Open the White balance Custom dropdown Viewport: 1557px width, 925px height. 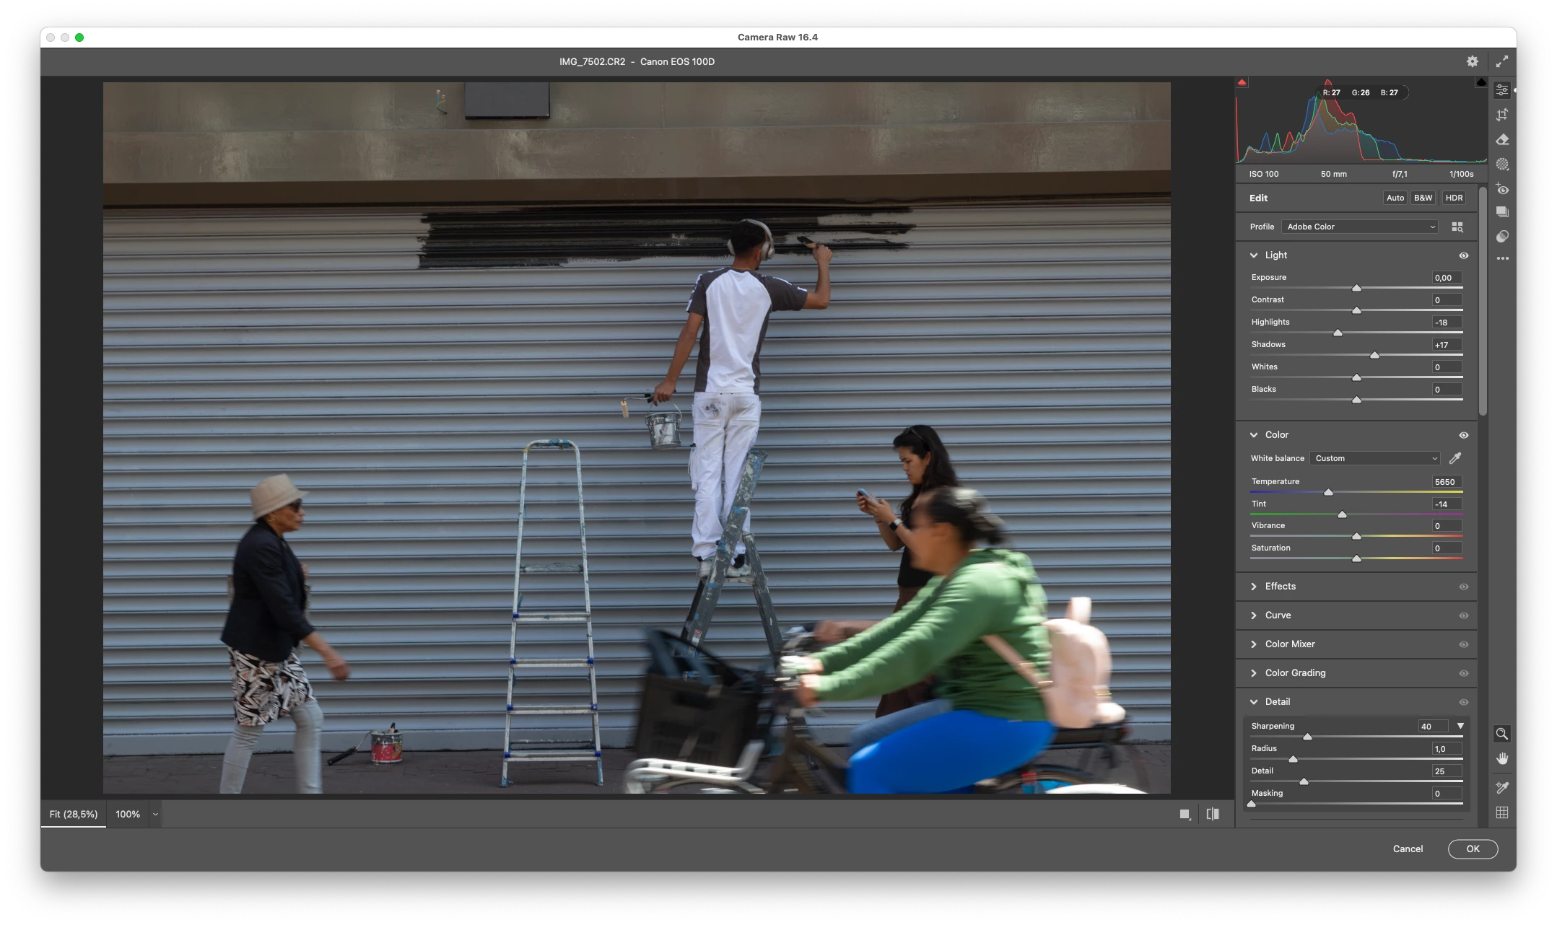[x=1375, y=458]
